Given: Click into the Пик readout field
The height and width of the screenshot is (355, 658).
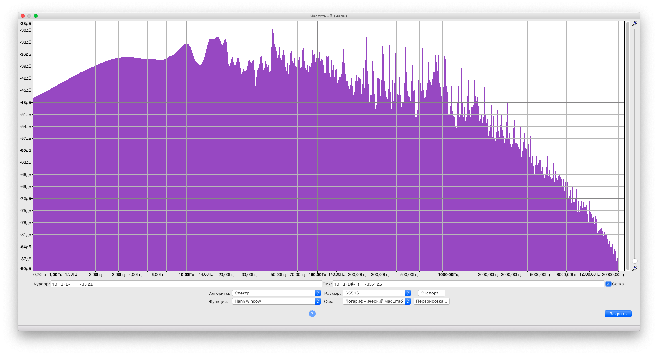Looking at the screenshot, I should [x=468, y=284].
